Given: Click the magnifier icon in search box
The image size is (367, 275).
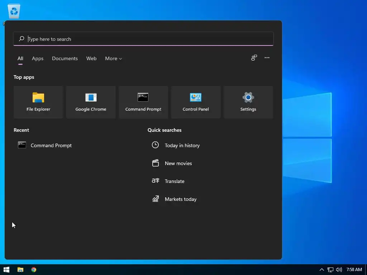Looking at the screenshot, I should point(22,39).
